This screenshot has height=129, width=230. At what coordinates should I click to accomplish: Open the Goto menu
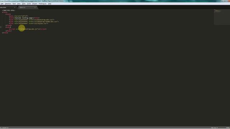[24, 4]
